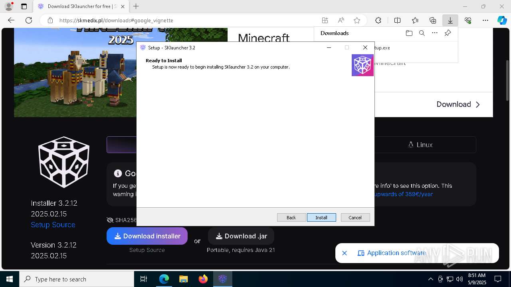Toggle Read aloud in address bar
The height and width of the screenshot is (287, 511).
point(341,20)
